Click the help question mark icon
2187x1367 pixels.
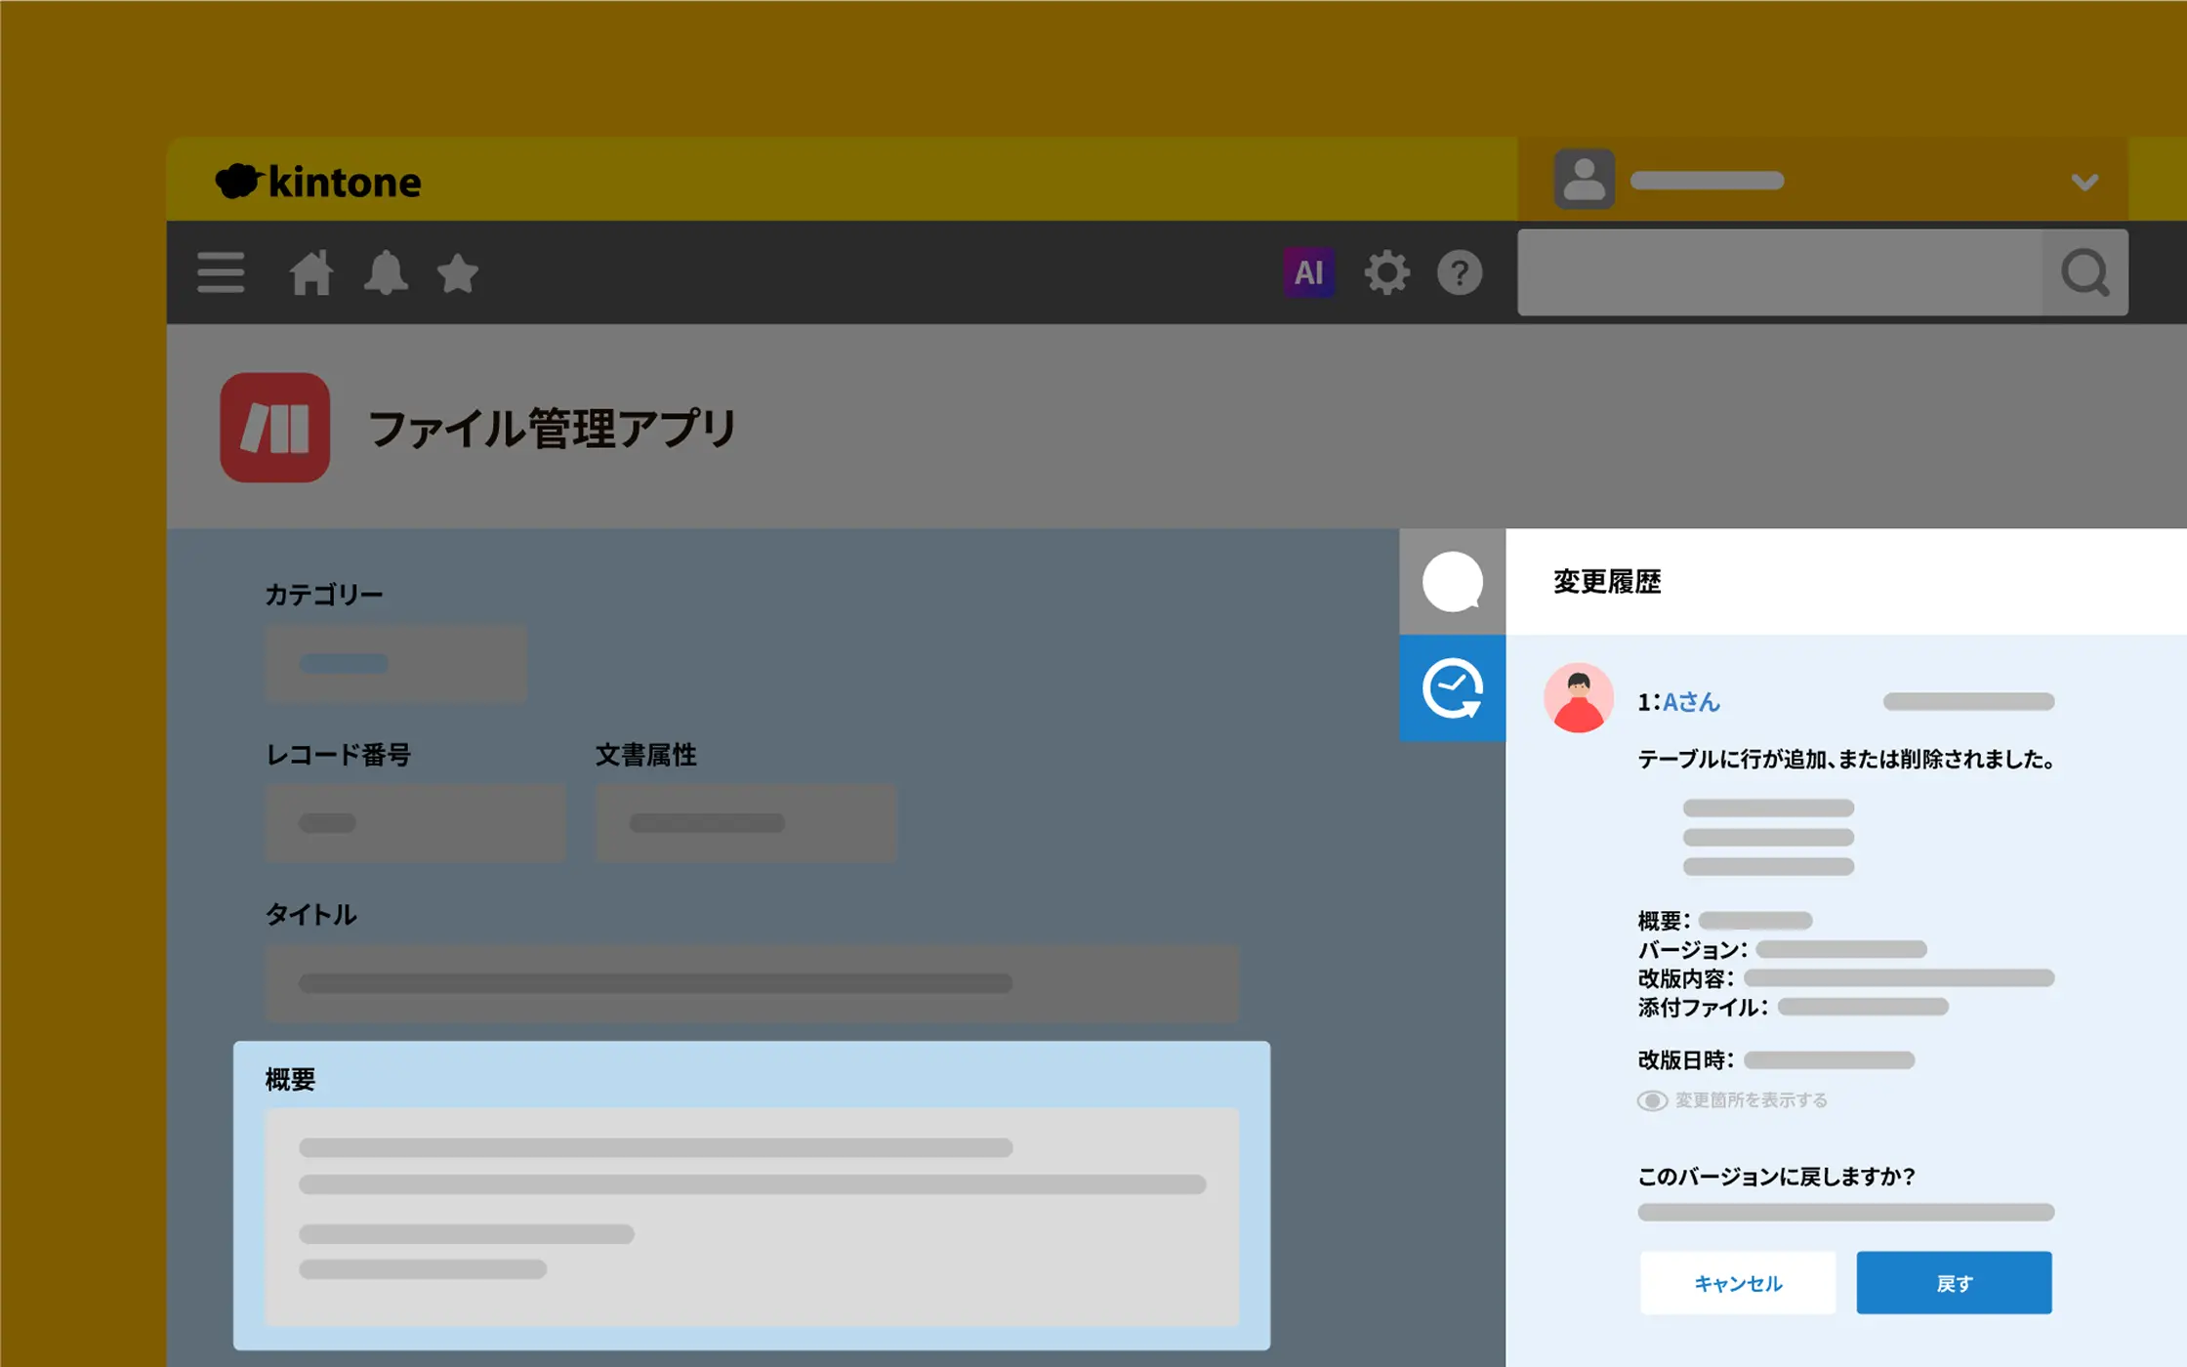(x=1460, y=272)
